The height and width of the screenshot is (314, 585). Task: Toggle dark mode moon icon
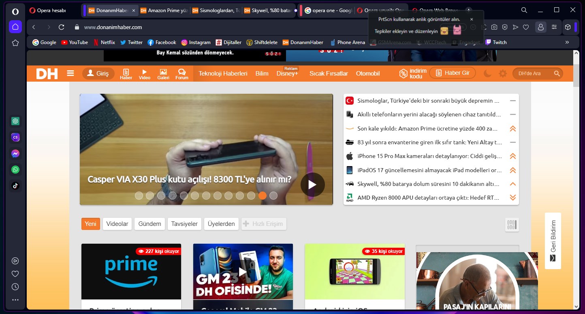click(488, 74)
